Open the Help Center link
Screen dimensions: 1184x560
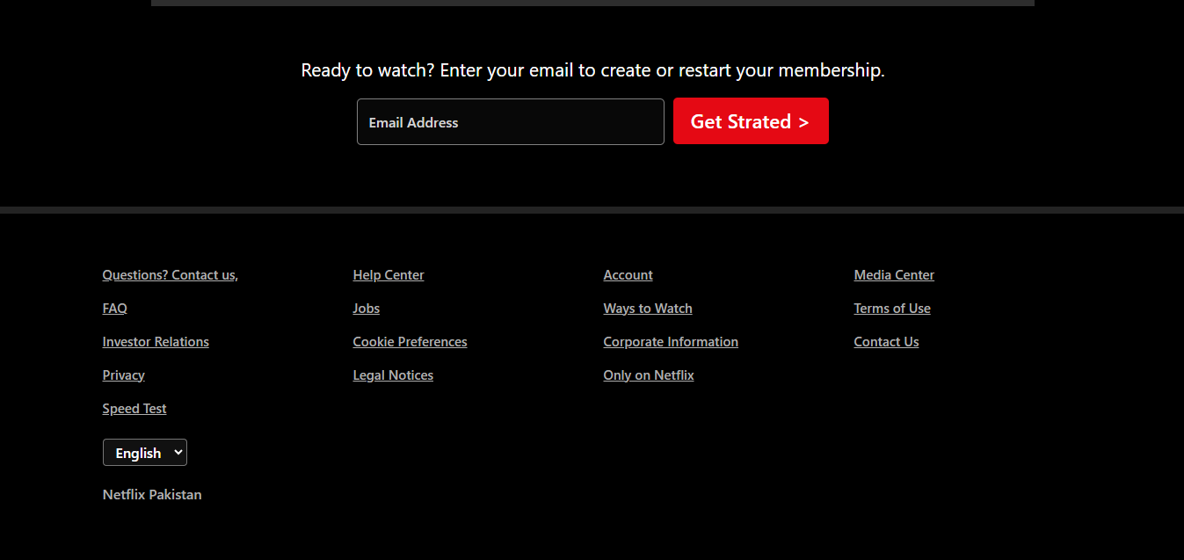pos(389,275)
